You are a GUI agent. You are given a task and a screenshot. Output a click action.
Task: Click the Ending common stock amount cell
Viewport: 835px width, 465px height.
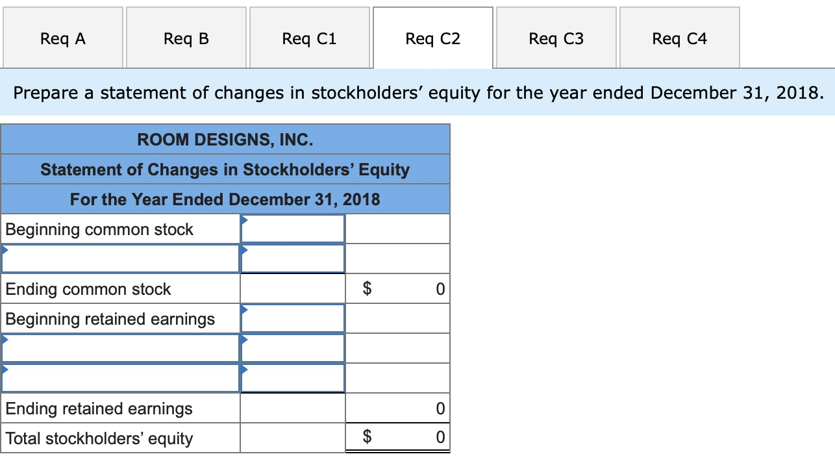(x=397, y=288)
